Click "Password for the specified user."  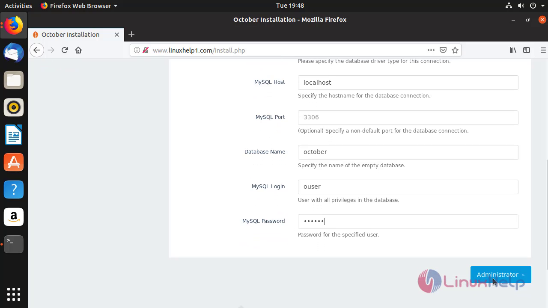click(x=338, y=234)
